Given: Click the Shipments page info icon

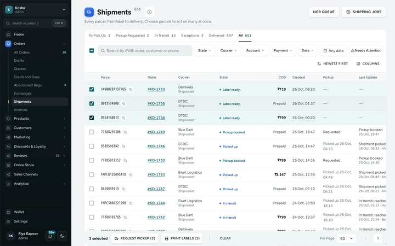Looking at the screenshot, I should [149, 12].
